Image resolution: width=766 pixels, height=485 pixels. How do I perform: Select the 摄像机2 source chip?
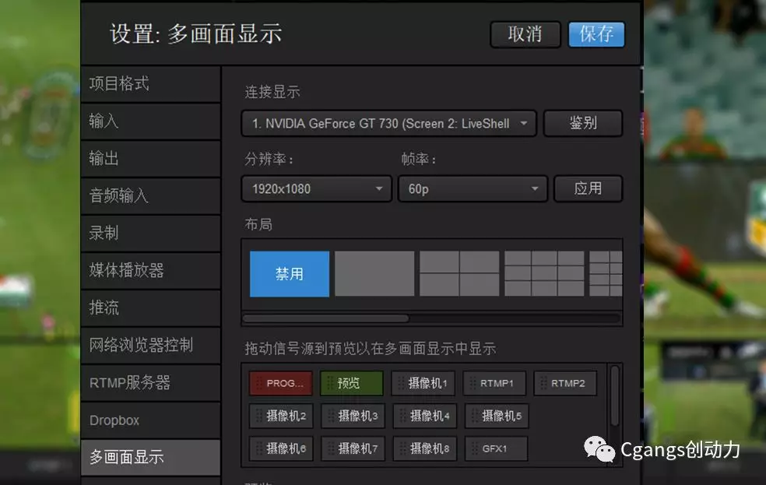point(281,416)
